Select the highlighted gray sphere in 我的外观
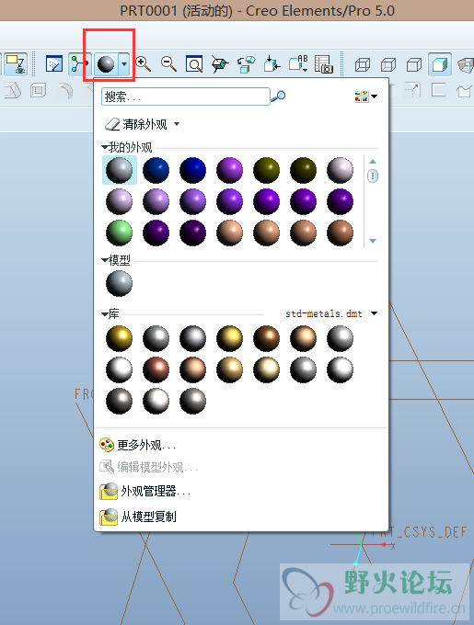474x625 pixels. [120, 170]
